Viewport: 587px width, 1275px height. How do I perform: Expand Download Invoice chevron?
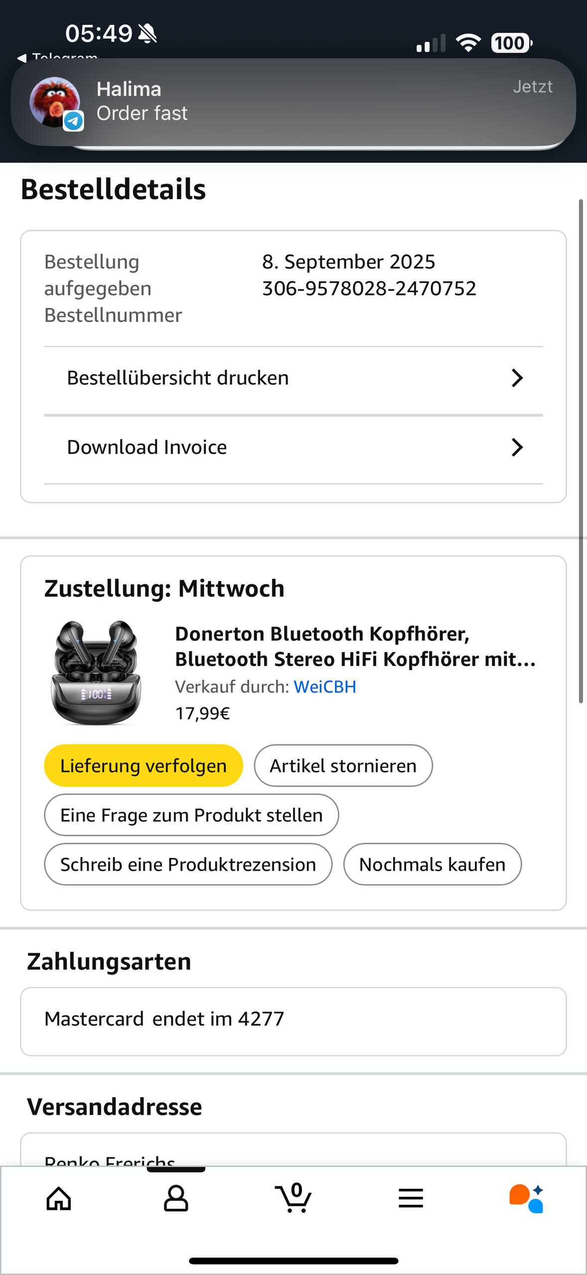(517, 447)
